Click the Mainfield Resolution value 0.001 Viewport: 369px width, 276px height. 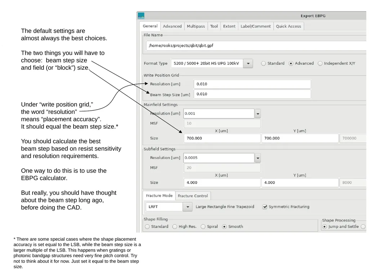pos(219,114)
